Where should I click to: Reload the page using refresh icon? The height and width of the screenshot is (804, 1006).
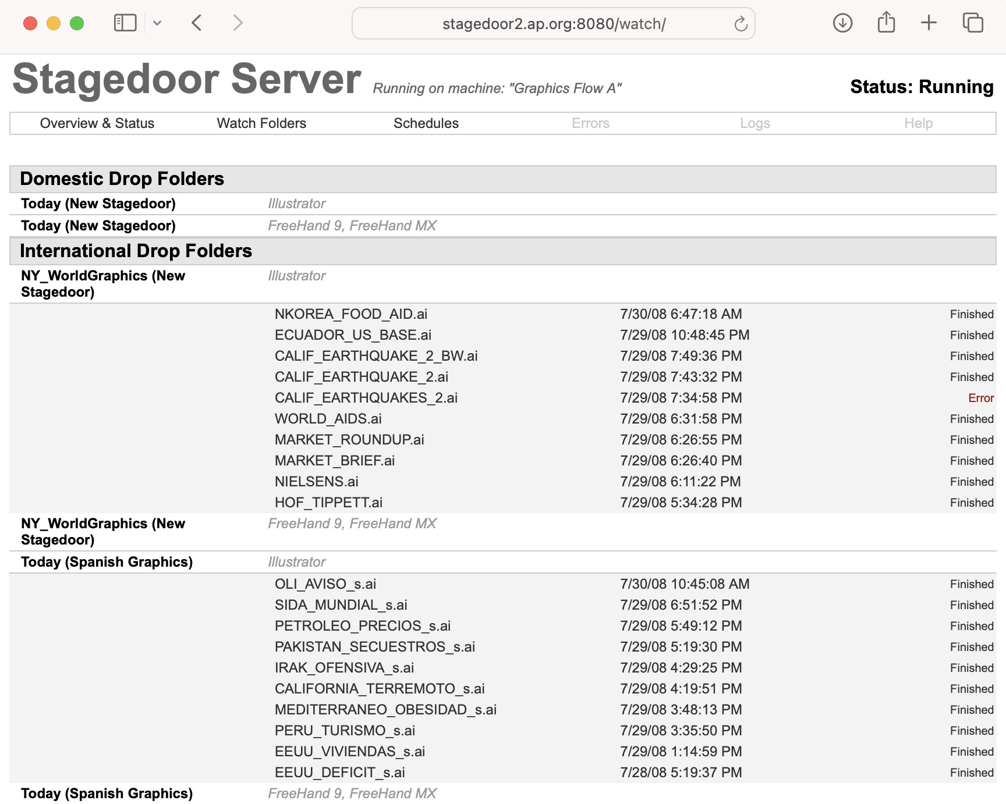click(x=741, y=24)
